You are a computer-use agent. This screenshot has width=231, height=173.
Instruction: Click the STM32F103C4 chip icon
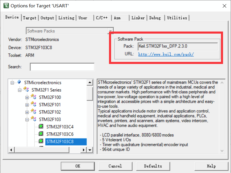click(x=41, y=126)
